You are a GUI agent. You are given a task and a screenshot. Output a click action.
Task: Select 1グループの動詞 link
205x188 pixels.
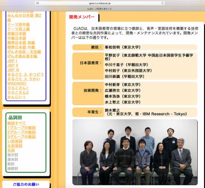click(x=22, y=128)
